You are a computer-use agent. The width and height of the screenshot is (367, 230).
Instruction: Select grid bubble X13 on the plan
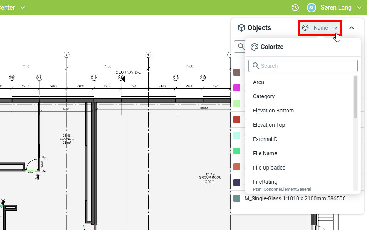203,77
